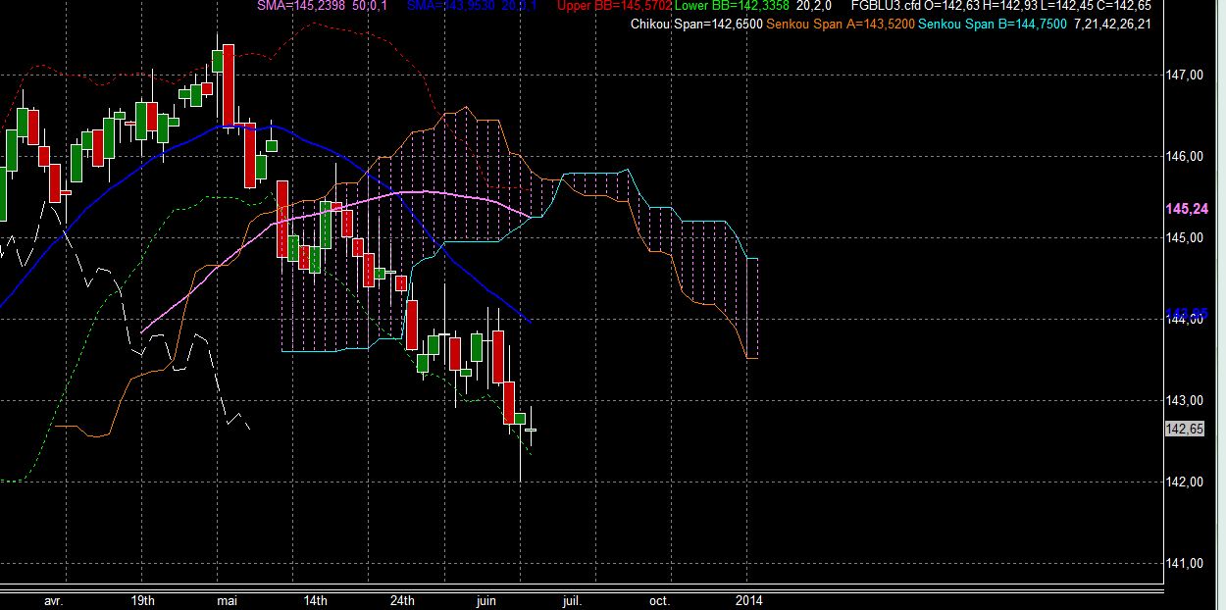Screen dimensions: 1226x610
Task: Click the pink 145,24 SMA price marker
Action: 1185,209
